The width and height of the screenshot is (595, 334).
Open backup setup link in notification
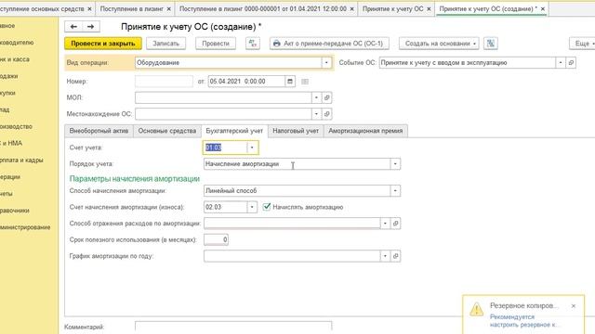point(524,321)
